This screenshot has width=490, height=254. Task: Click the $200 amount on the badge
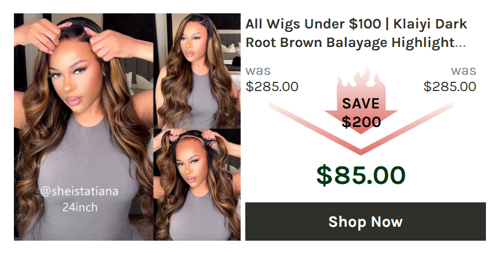coord(361,122)
